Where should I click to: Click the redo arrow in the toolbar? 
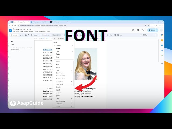(x=23, y=35)
